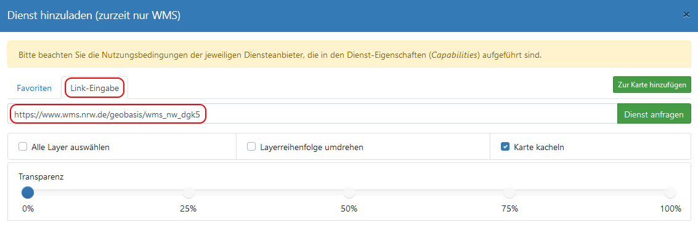
Task: Set transparency to the 50% slider stop
Action: point(349,192)
